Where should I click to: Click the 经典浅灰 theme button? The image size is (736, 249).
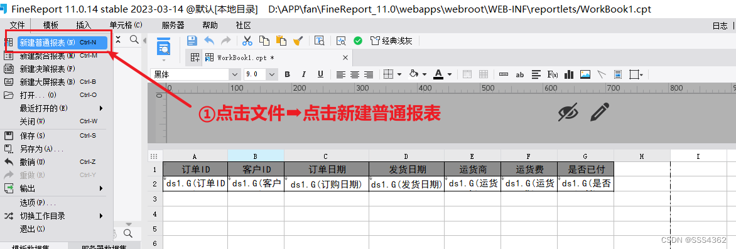[391, 41]
